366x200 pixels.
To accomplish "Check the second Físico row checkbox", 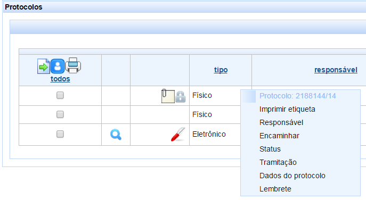I will tap(60, 114).
